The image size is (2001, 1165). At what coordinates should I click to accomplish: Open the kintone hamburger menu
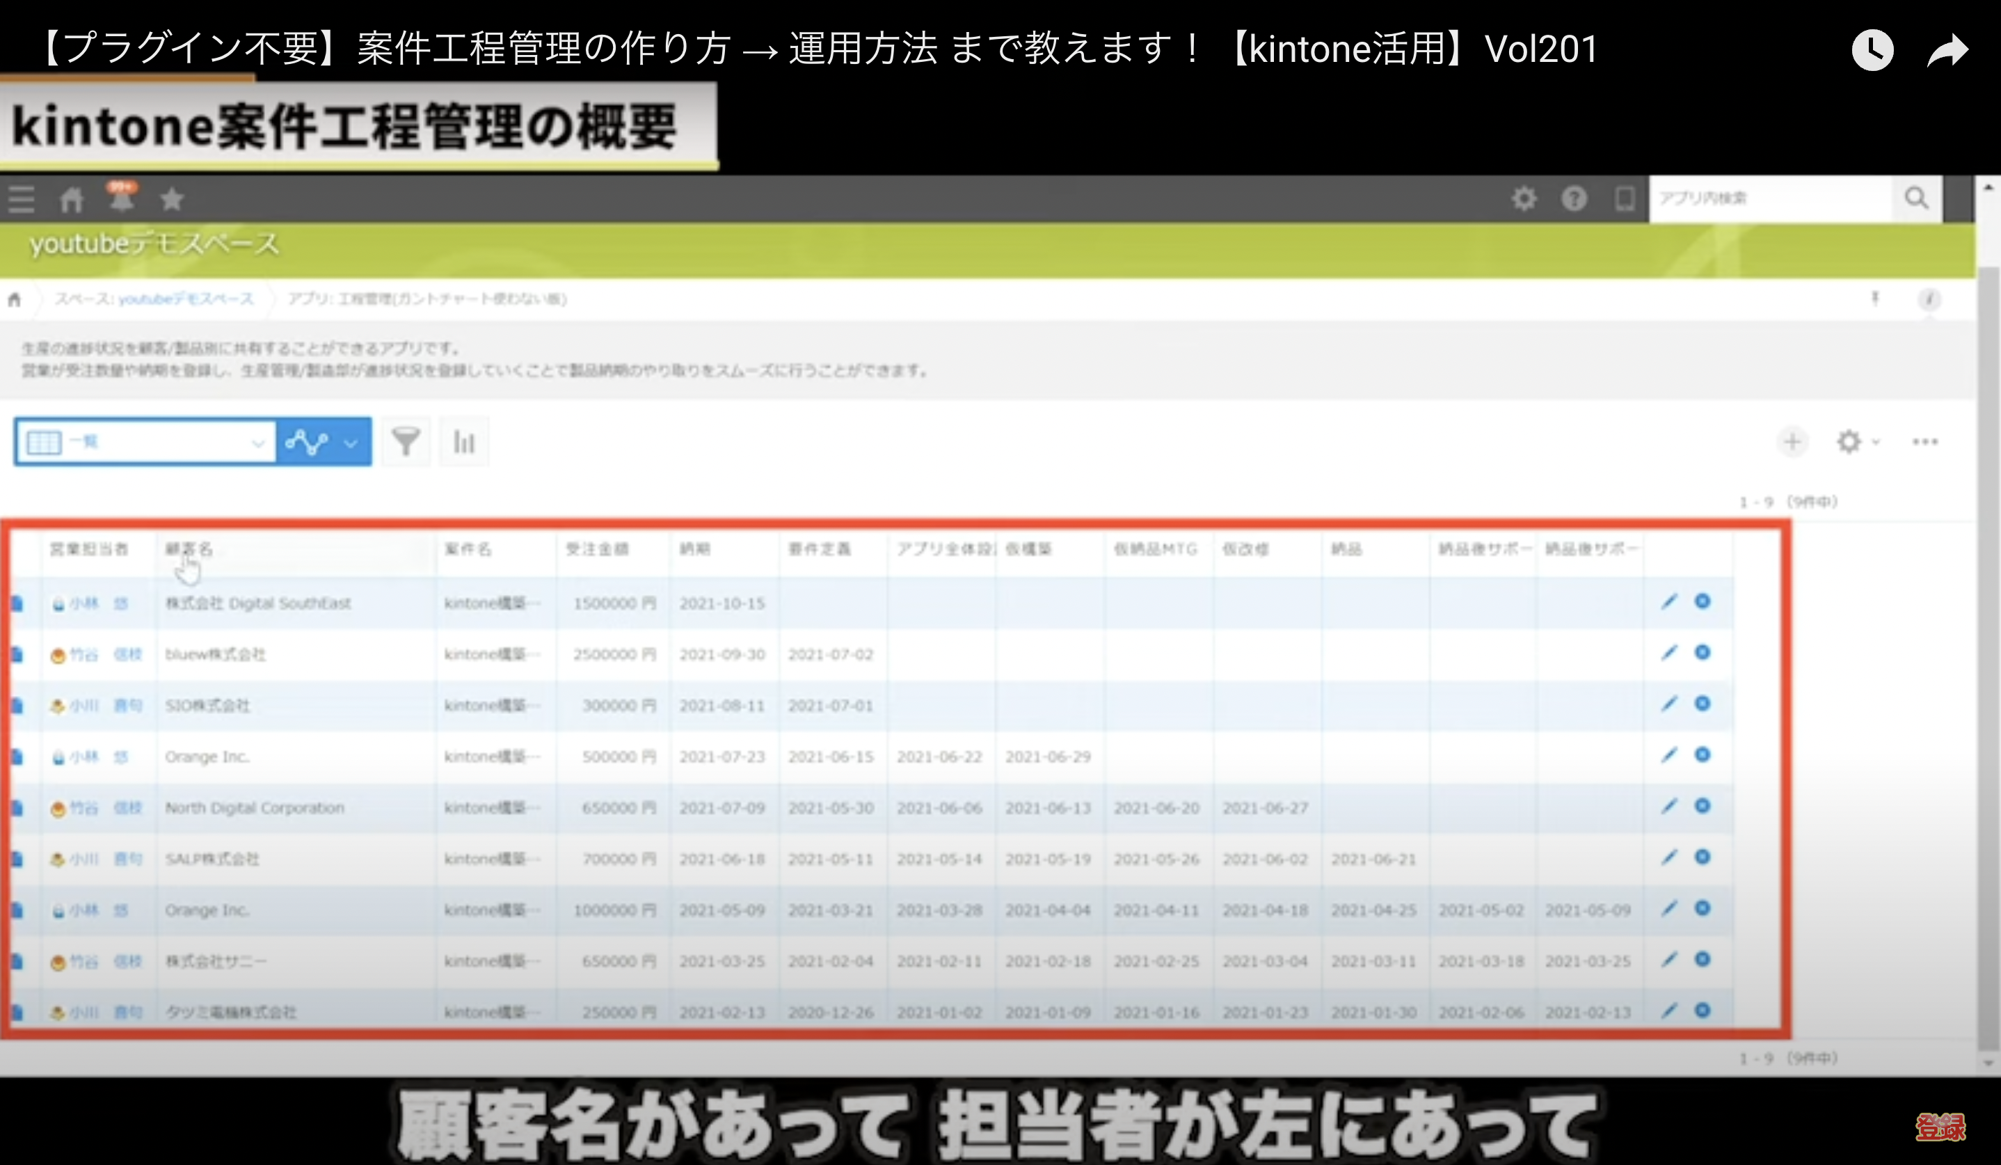(22, 199)
